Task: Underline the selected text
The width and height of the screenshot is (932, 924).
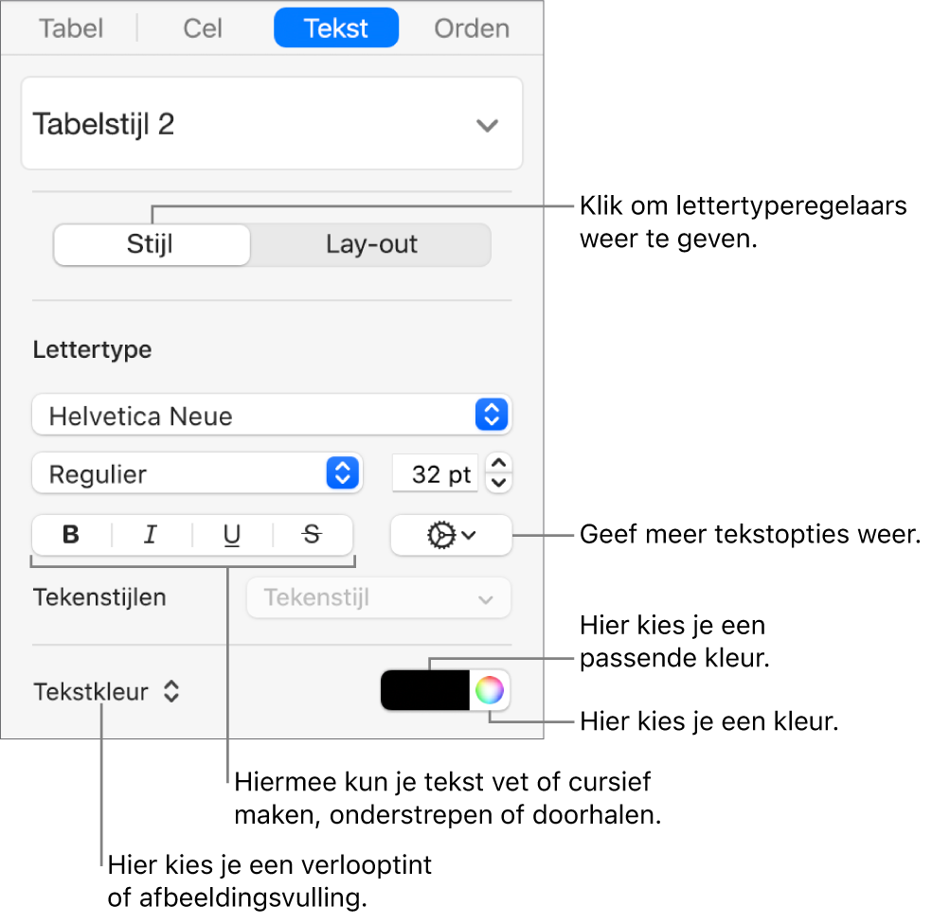Action: pos(231,535)
